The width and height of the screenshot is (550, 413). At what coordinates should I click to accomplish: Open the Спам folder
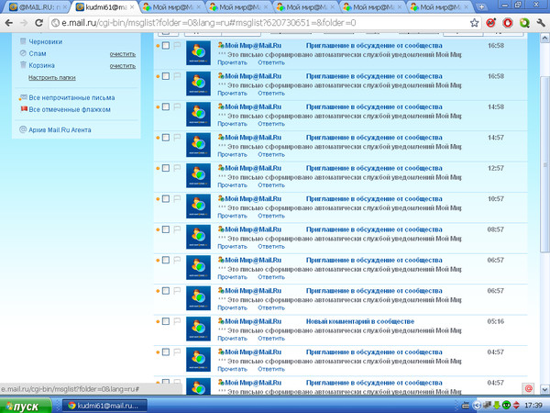point(38,53)
